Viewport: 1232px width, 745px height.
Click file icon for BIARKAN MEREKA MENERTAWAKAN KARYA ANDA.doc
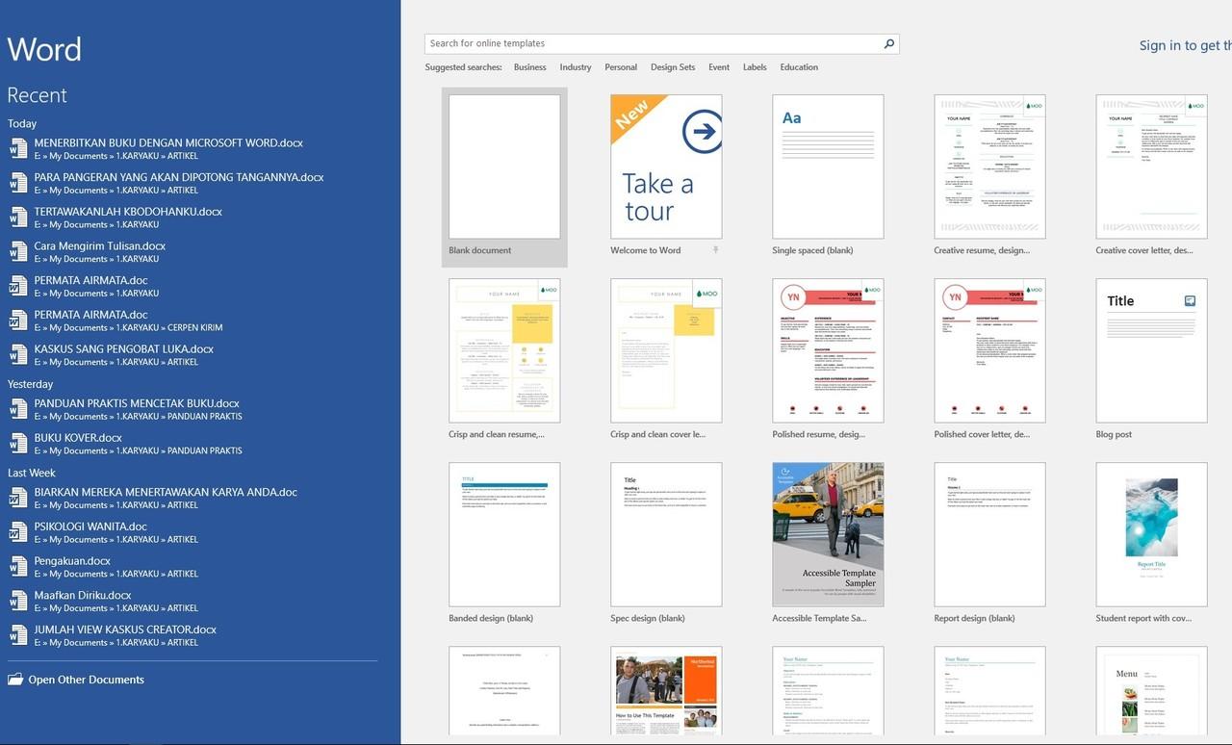[18, 498]
